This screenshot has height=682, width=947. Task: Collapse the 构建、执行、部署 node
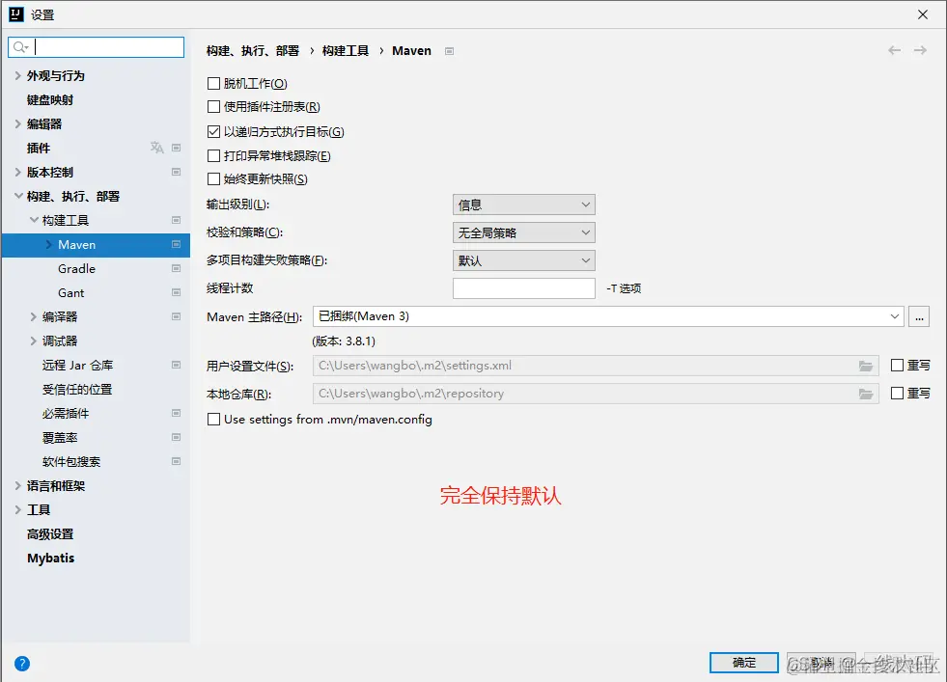(x=18, y=196)
